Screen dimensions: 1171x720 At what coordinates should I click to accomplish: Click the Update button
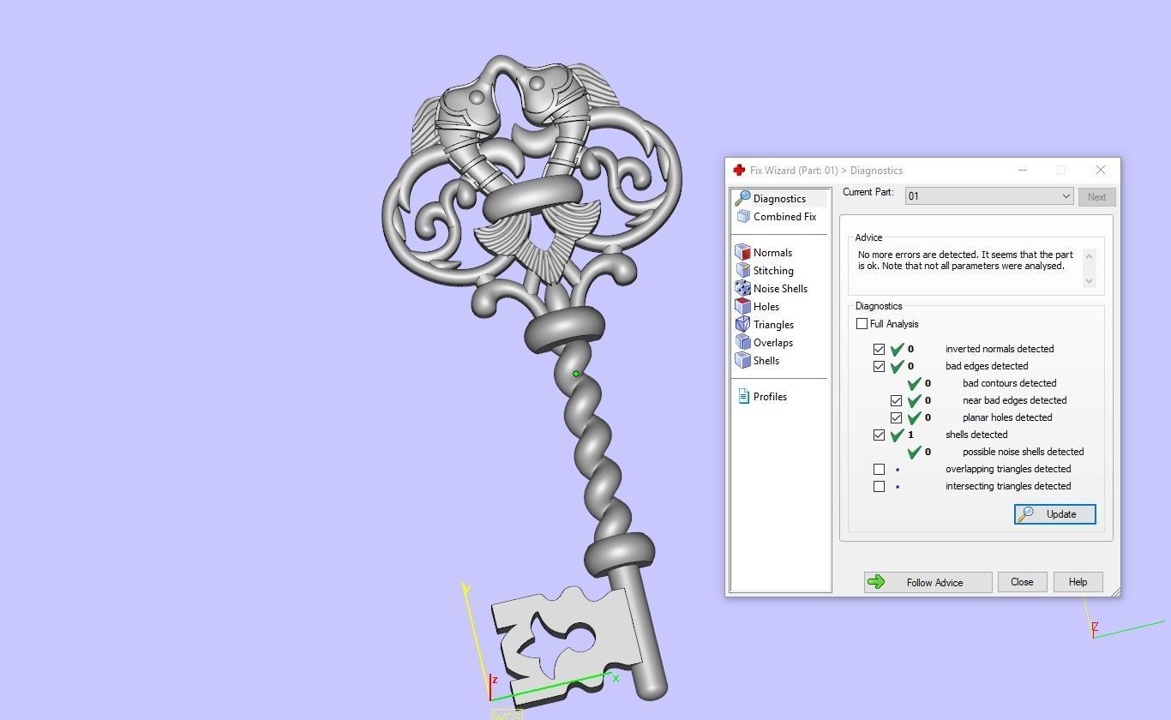pyautogui.click(x=1054, y=514)
